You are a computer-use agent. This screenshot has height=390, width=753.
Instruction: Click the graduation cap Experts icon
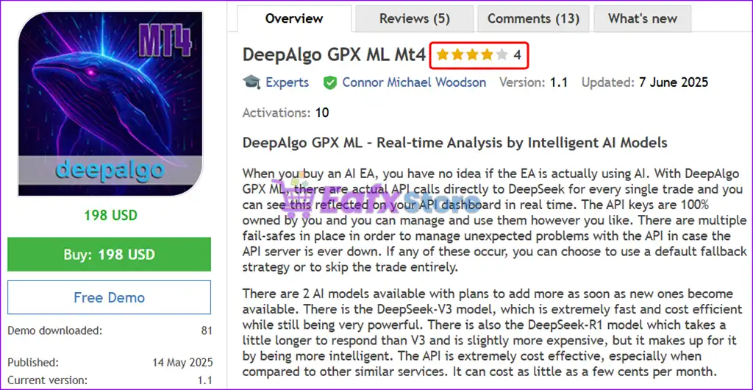(x=251, y=82)
